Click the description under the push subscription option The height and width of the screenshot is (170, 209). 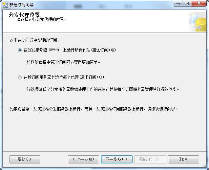pos(63,62)
